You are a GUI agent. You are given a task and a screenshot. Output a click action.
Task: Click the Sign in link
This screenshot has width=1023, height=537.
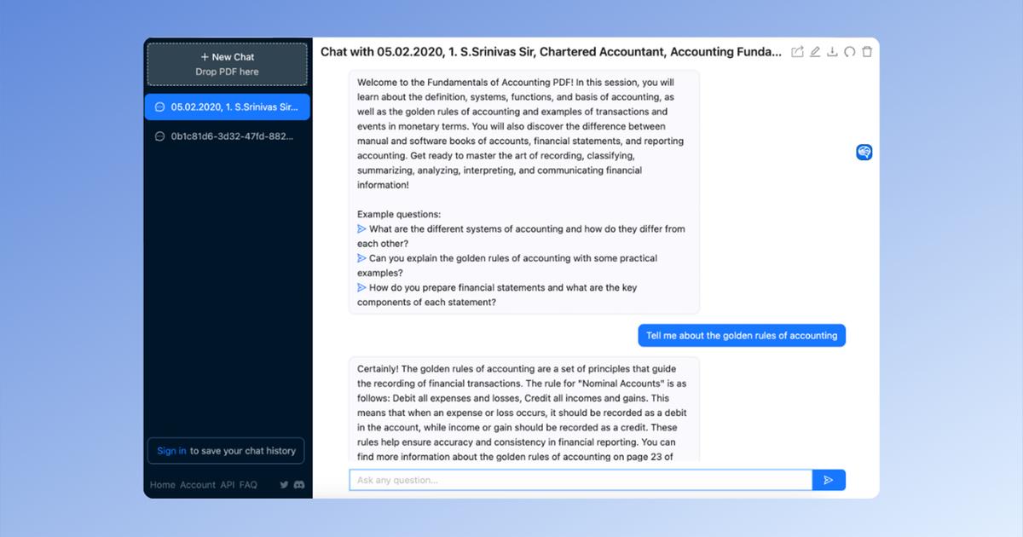[171, 451]
